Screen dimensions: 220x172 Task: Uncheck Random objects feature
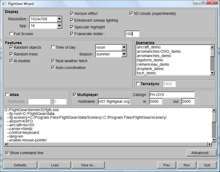click(x=11, y=47)
